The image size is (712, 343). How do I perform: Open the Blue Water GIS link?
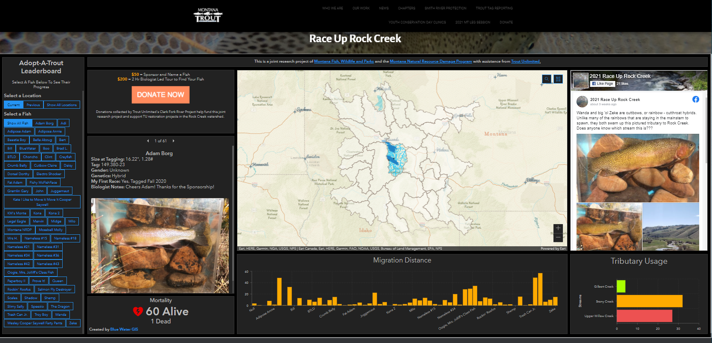[124, 329]
